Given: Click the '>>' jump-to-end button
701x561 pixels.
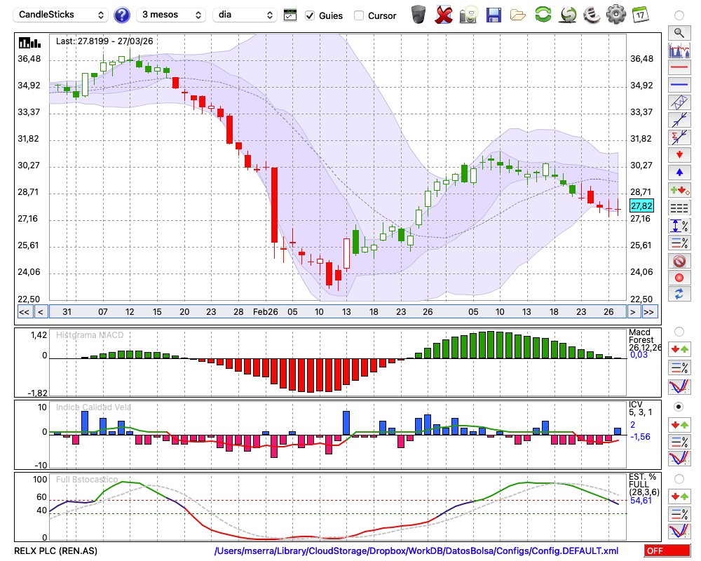Looking at the screenshot, I should pos(649,312).
